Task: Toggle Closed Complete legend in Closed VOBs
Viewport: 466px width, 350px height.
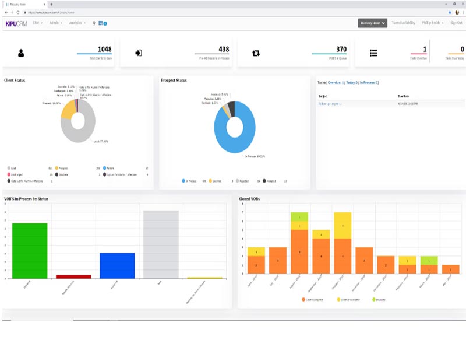Action: click(x=312, y=300)
